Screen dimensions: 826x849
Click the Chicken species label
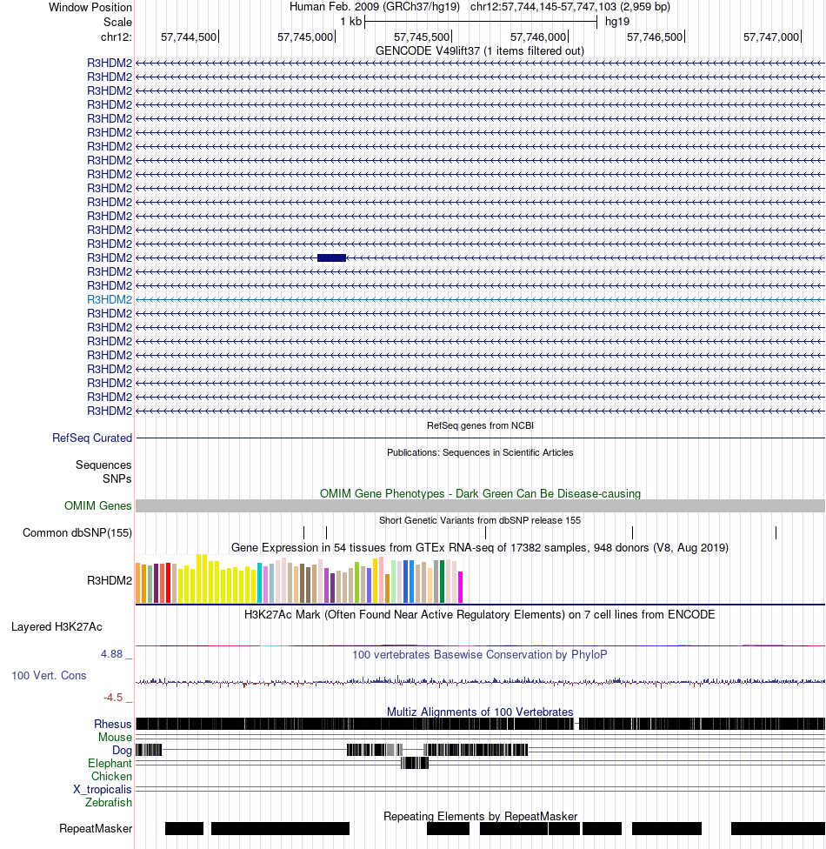(111, 777)
